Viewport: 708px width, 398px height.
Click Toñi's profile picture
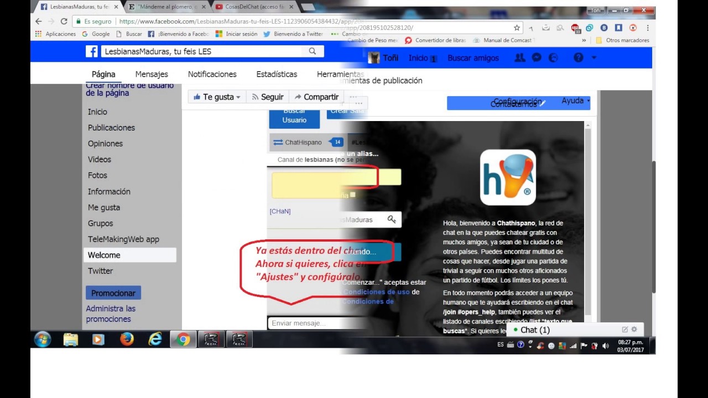point(374,57)
